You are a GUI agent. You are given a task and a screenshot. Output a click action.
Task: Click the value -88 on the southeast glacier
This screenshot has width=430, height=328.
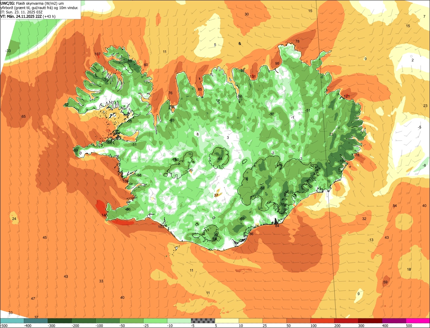262,188
